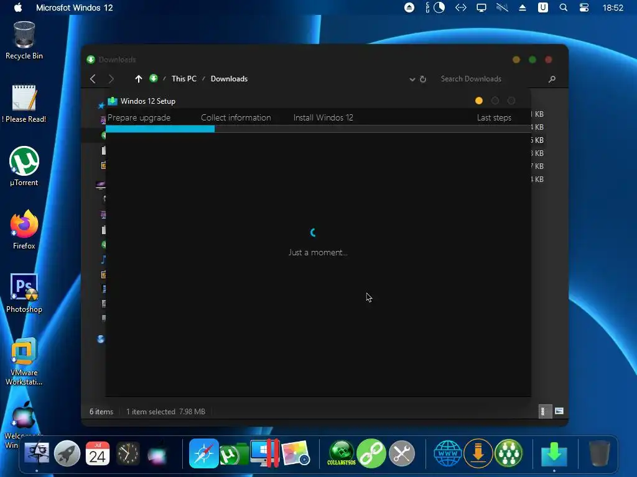Open Safari compass in dock

203,453
